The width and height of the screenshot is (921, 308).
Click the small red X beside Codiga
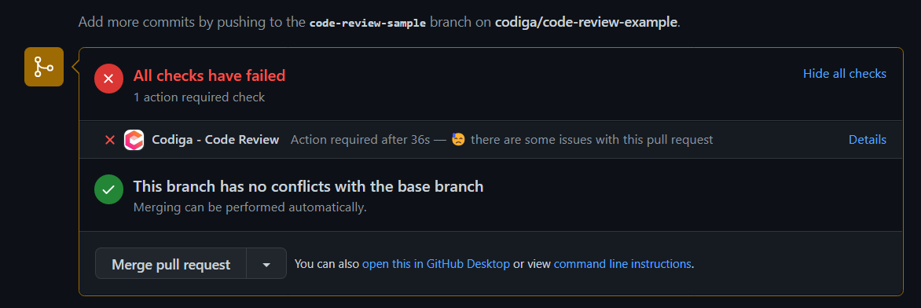tap(110, 140)
